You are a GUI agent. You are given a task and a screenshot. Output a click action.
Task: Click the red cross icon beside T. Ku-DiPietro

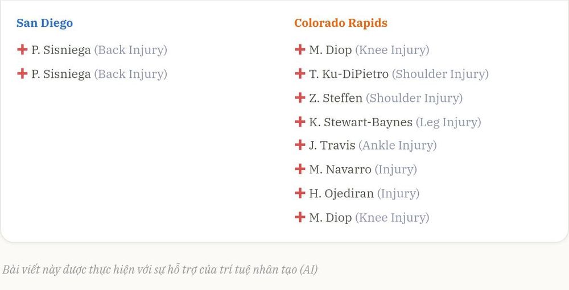click(x=300, y=73)
